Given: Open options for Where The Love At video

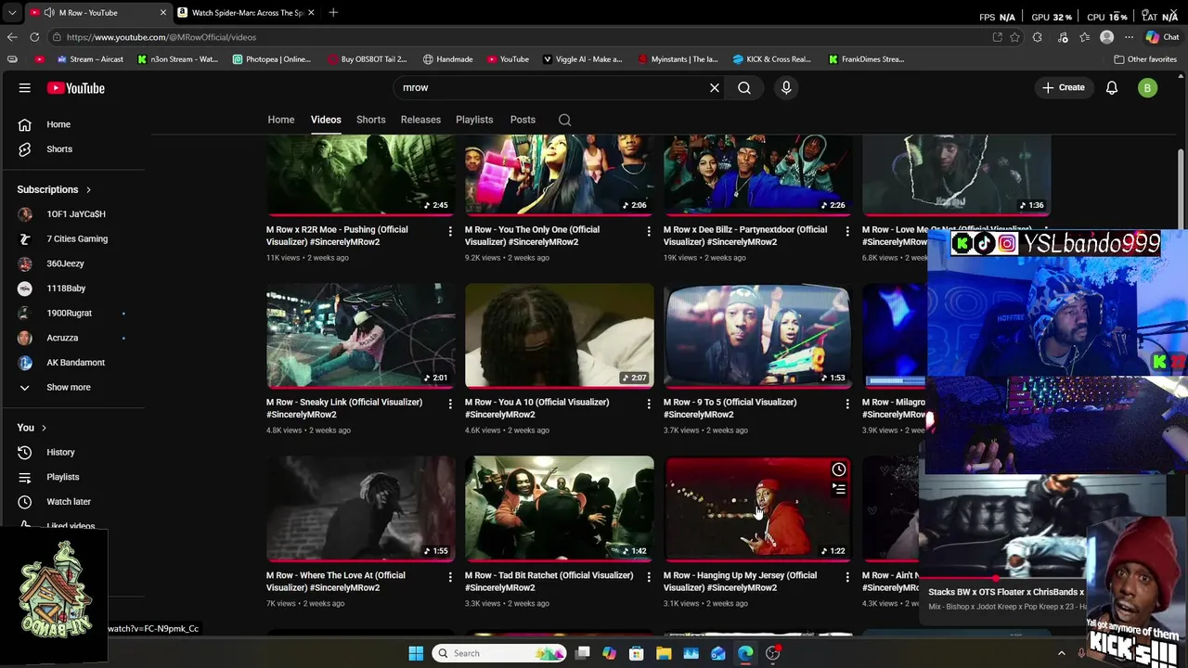Looking at the screenshot, I should [450, 576].
